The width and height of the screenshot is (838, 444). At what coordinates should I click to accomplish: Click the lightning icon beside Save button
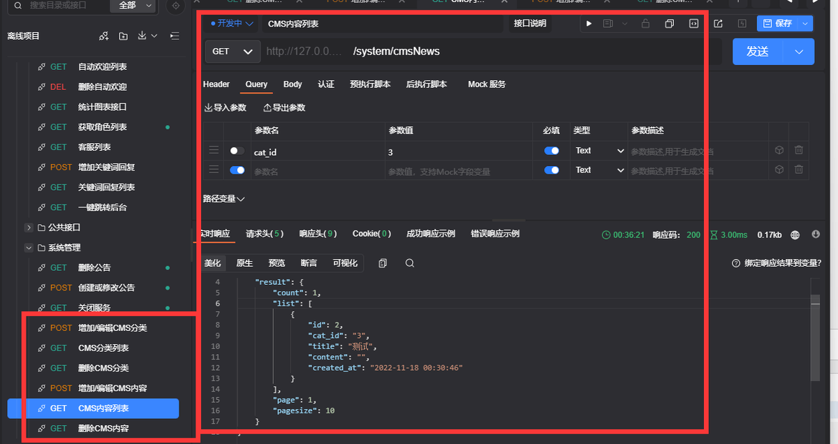[742, 24]
